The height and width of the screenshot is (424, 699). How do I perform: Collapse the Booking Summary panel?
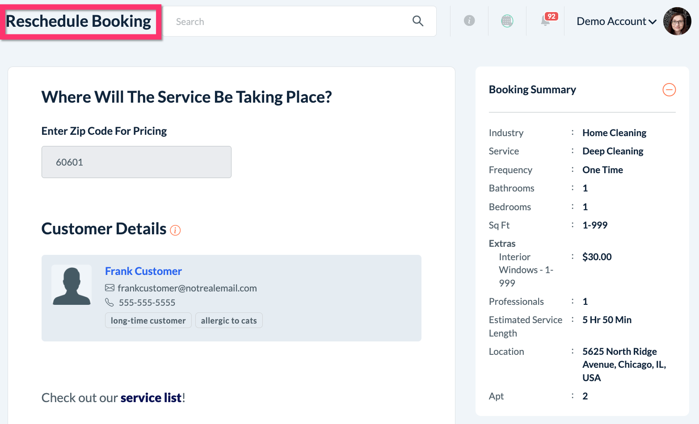tap(669, 90)
